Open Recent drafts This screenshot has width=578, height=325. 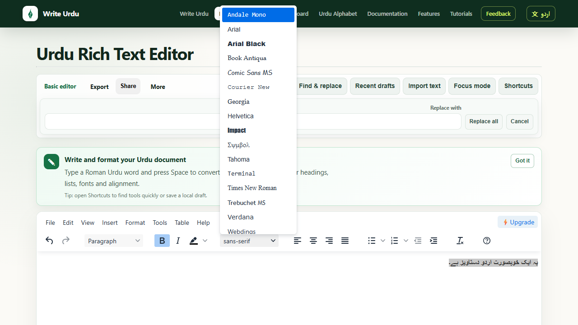tap(375, 86)
